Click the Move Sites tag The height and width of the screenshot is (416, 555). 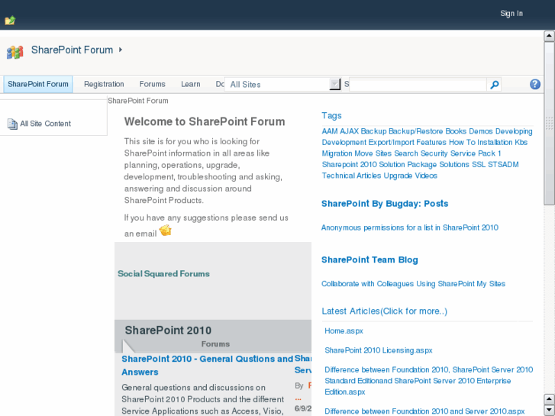[x=373, y=153]
